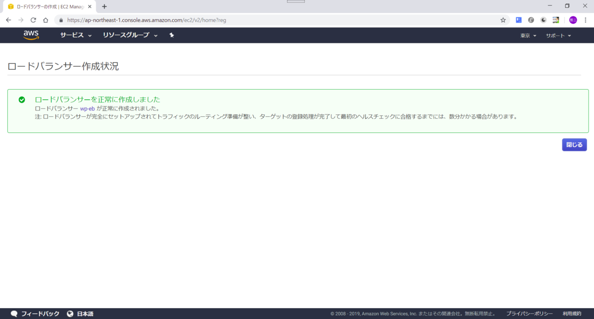Click the feedback speech-bubble icon in the footer
This screenshot has height=319, width=594.
point(14,314)
